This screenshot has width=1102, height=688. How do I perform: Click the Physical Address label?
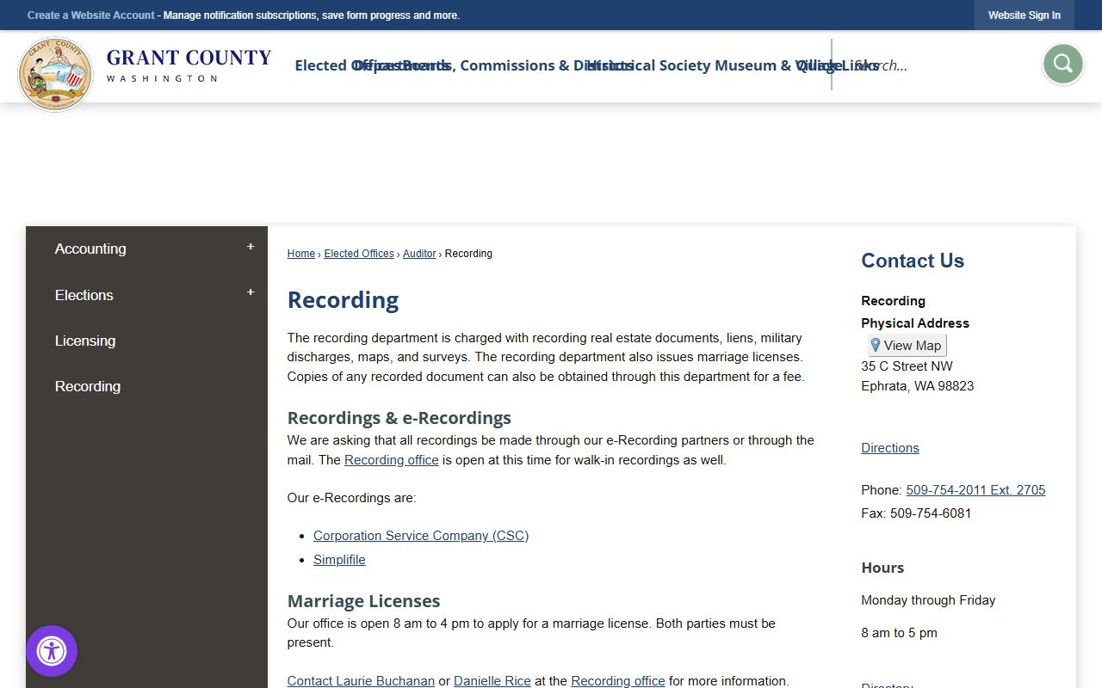coord(915,323)
